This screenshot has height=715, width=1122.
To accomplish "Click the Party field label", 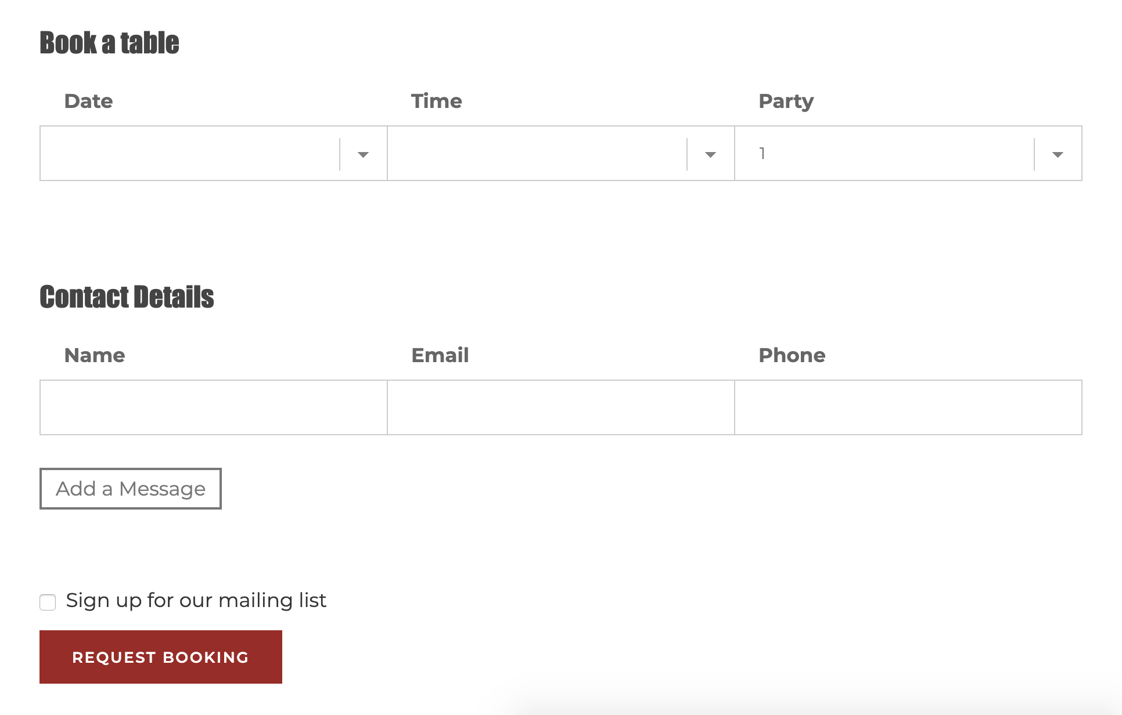I will (x=786, y=101).
